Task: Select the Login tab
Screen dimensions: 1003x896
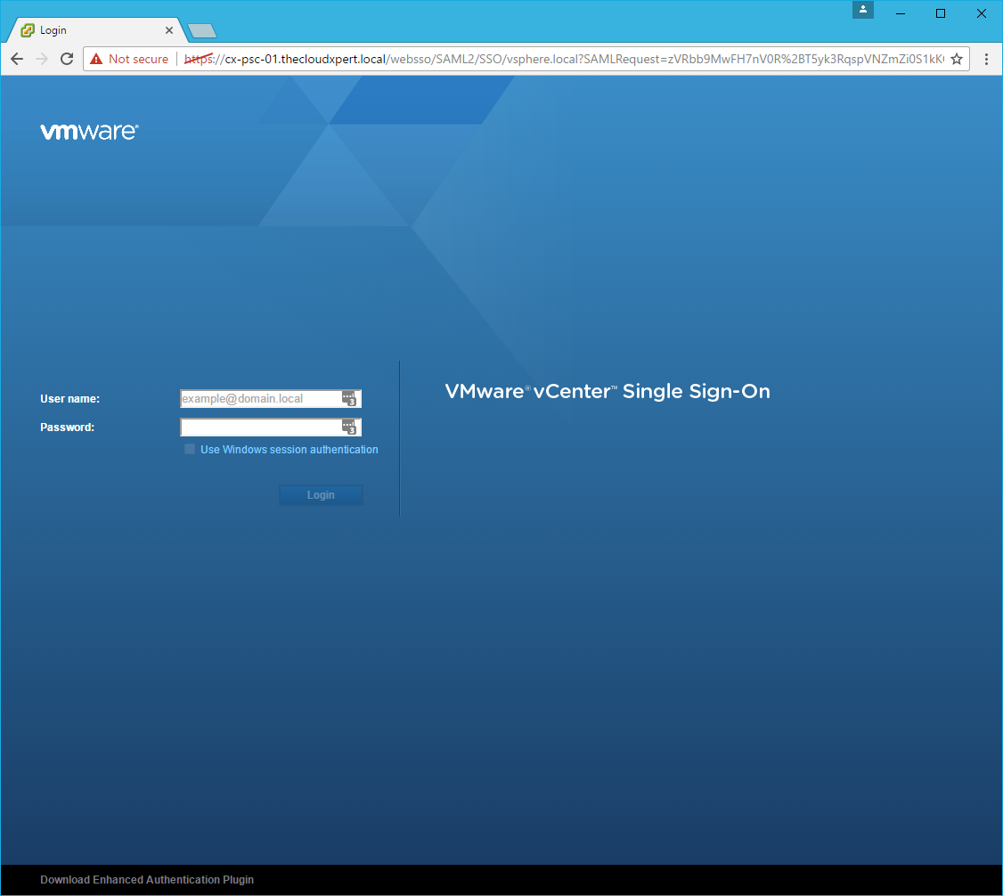Action: (89, 30)
